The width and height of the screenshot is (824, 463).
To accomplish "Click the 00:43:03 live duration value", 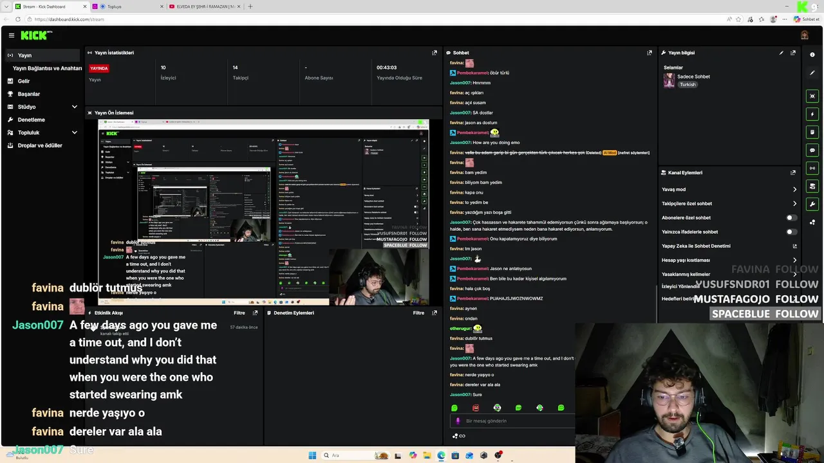I will point(386,68).
